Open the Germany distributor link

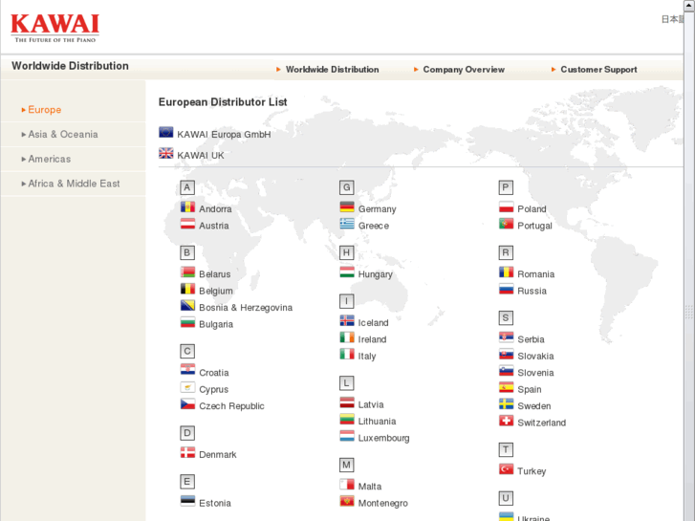click(x=378, y=208)
